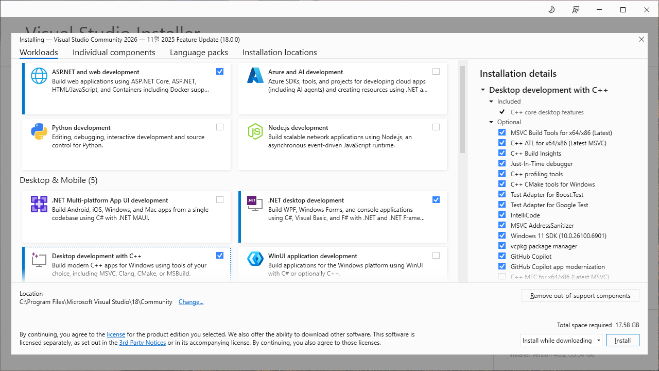Click the Install button
The width and height of the screenshot is (659, 371).
coord(622,340)
